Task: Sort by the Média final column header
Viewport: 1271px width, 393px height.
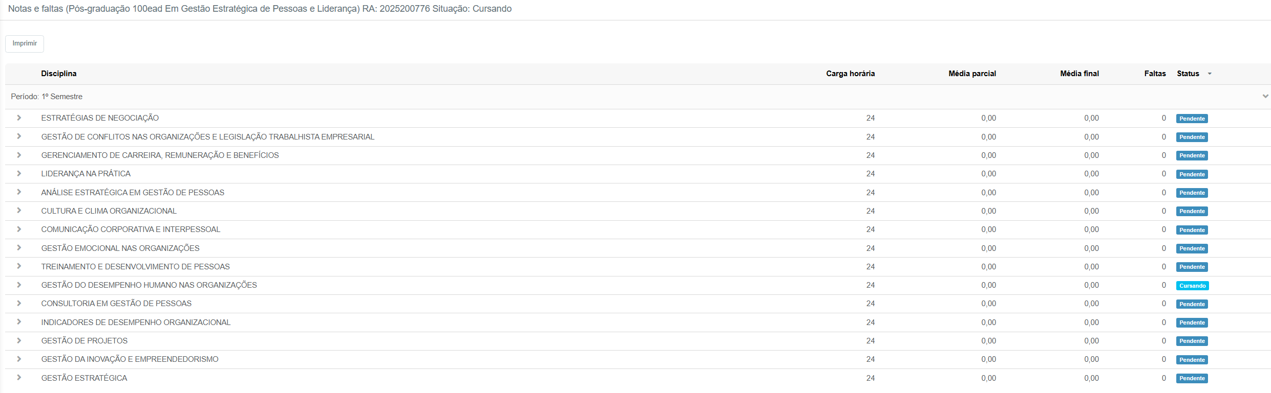Action: pyautogui.click(x=1079, y=74)
